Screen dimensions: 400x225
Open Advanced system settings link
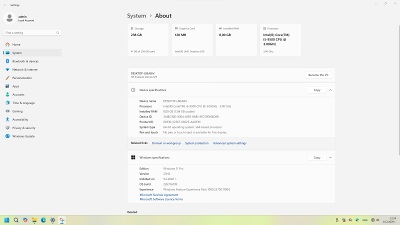click(229, 143)
